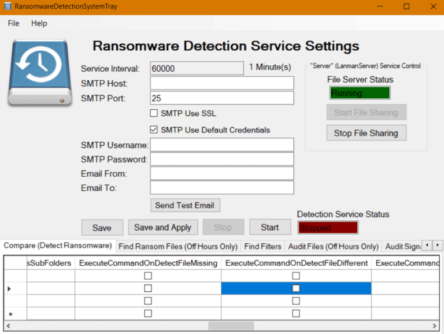This screenshot has height=334, width=444.
Task: Enable the SMTP Use SSL checkbox
Action: (154, 113)
